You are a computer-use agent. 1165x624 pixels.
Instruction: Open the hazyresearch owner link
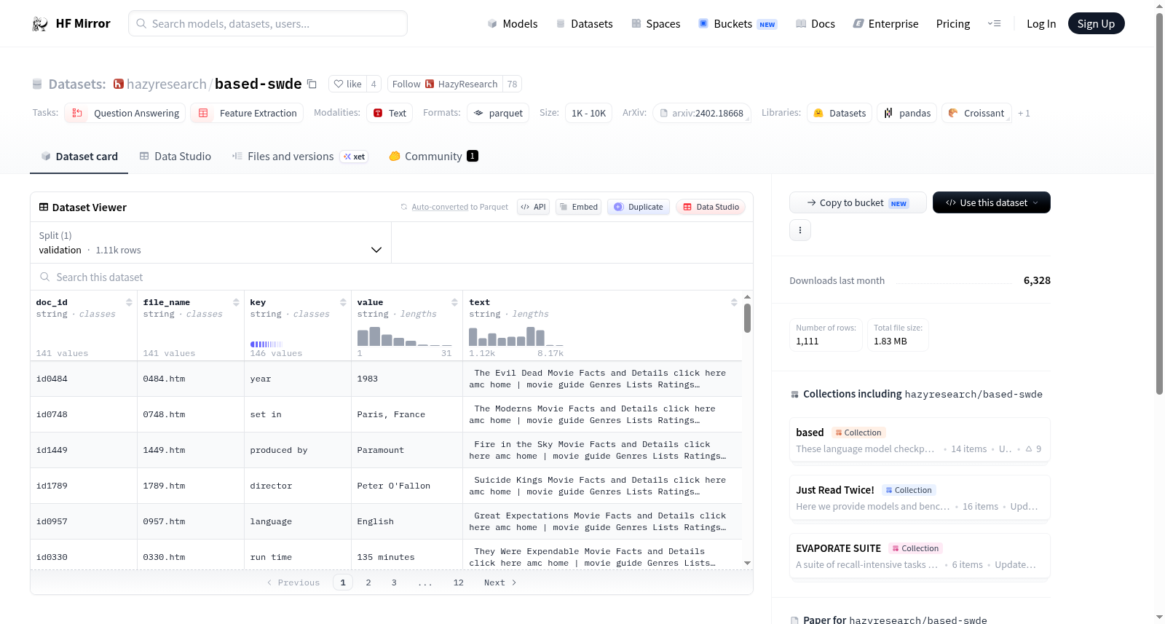[x=167, y=84]
